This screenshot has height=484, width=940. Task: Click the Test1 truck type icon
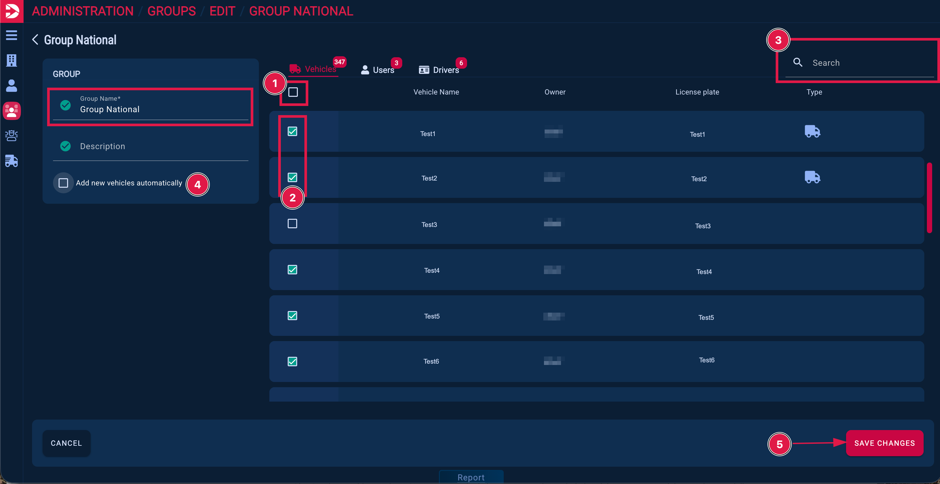[812, 131]
